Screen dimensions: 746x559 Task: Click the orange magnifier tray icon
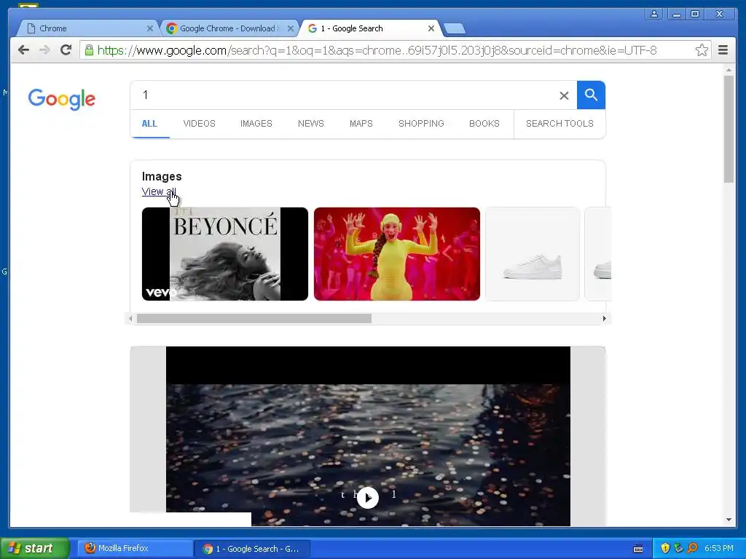point(692,548)
